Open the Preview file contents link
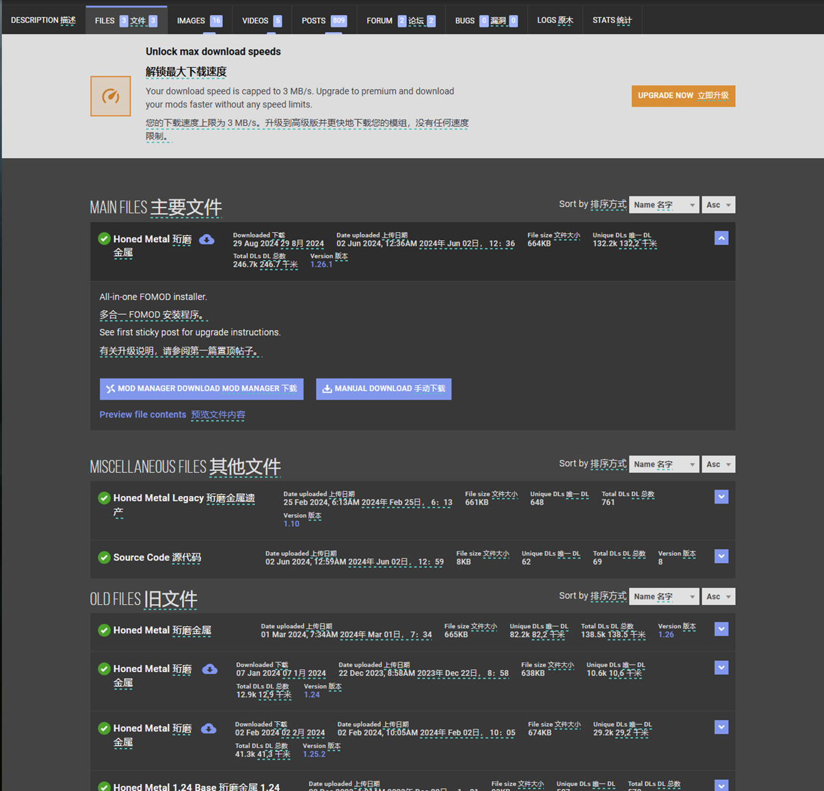This screenshot has width=824, height=791. (142, 414)
